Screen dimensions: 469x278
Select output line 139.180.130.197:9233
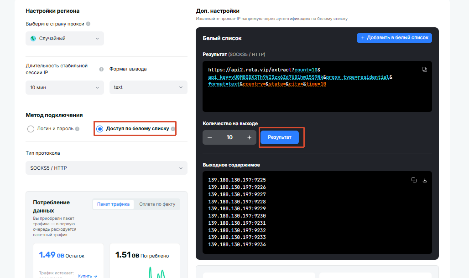237,237
